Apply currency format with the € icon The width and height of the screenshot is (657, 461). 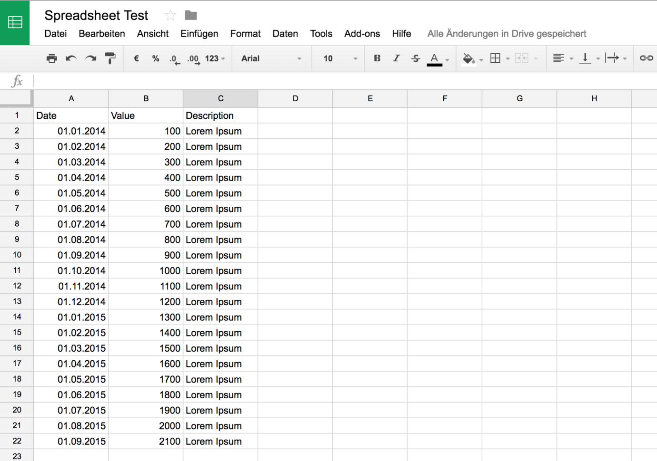[x=136, y=58]
